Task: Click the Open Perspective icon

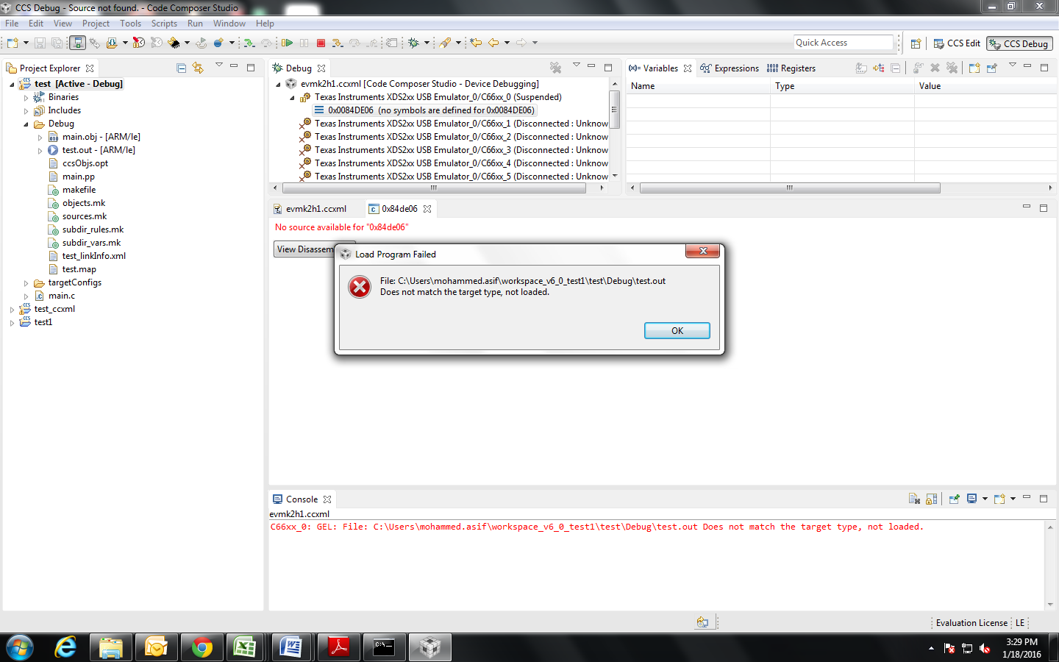Action: pyautogui.click(x=916, y=43)
